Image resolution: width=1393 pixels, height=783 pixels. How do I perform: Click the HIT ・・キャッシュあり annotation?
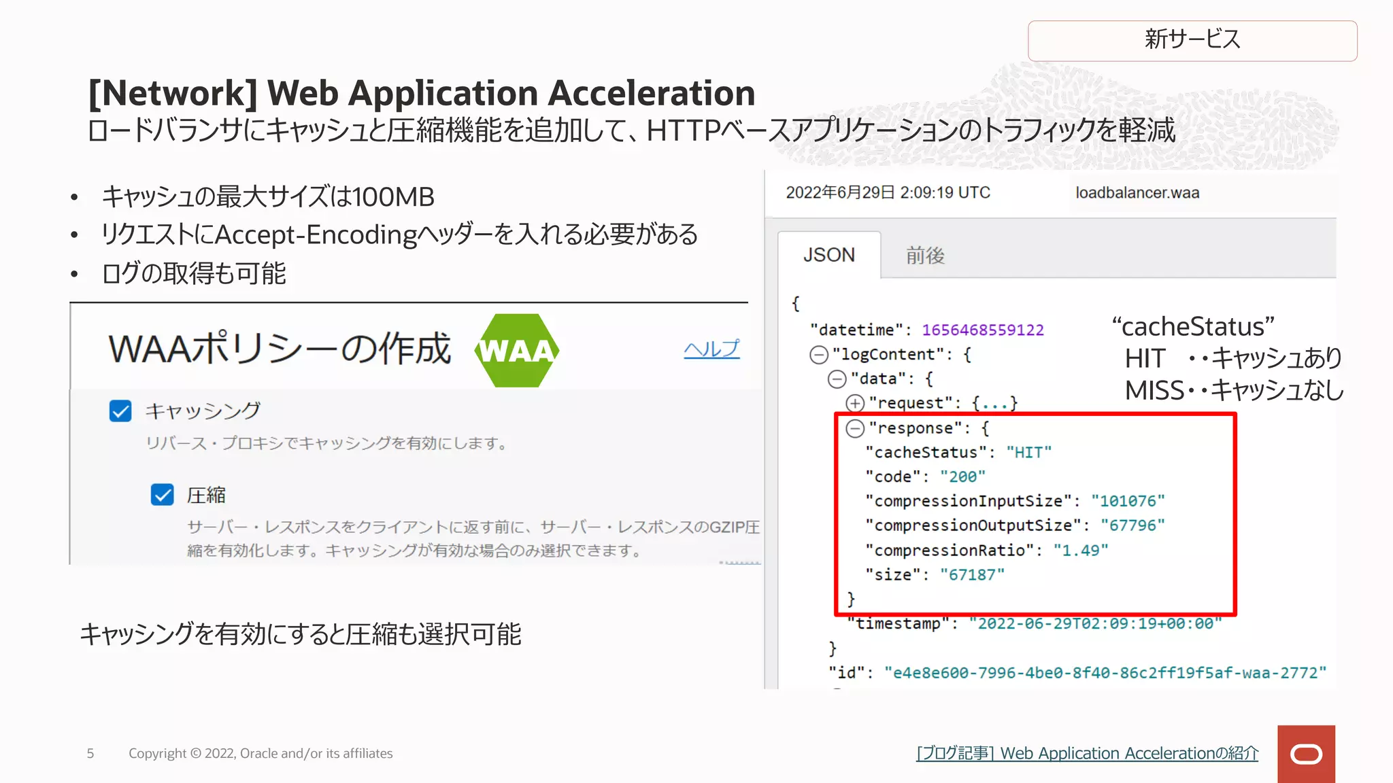point(1232,358)
